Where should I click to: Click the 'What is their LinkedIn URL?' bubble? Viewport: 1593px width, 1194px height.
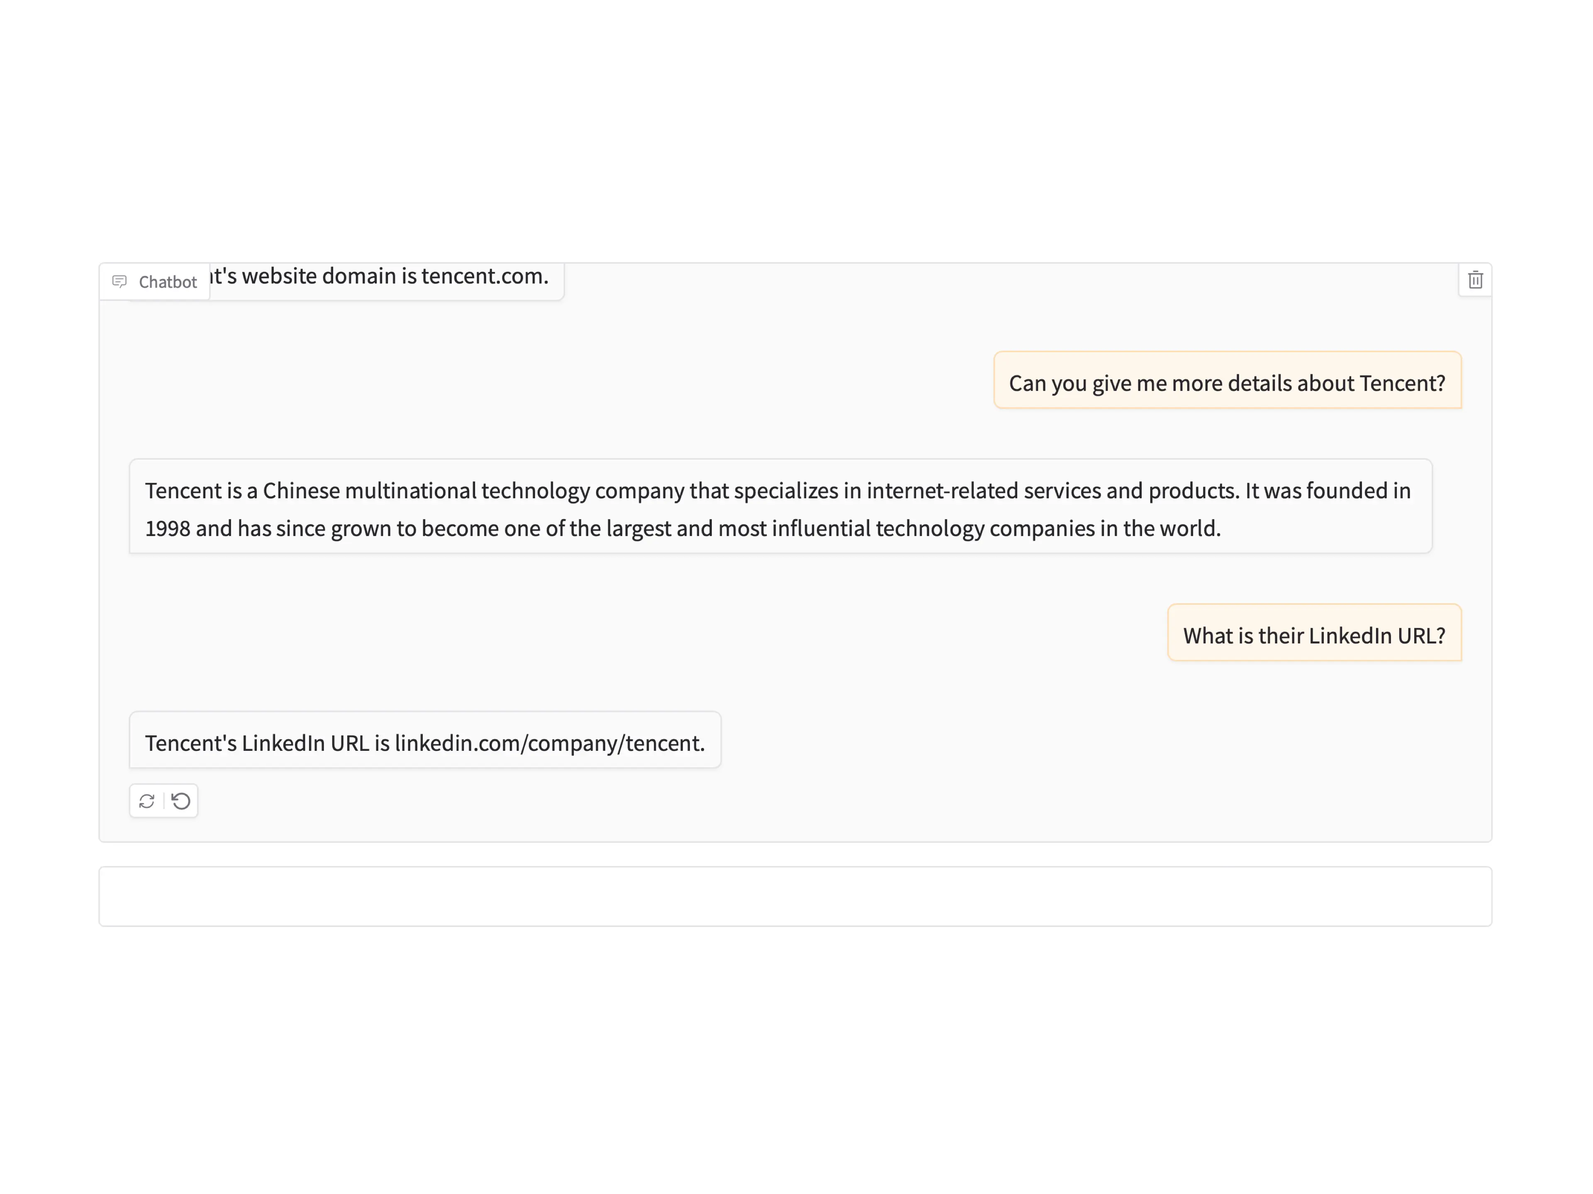coord(1313,634)
